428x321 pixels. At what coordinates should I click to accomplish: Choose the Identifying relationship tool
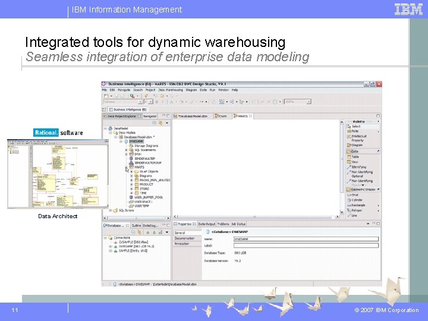pyautogui.click(x=358, y=167)
